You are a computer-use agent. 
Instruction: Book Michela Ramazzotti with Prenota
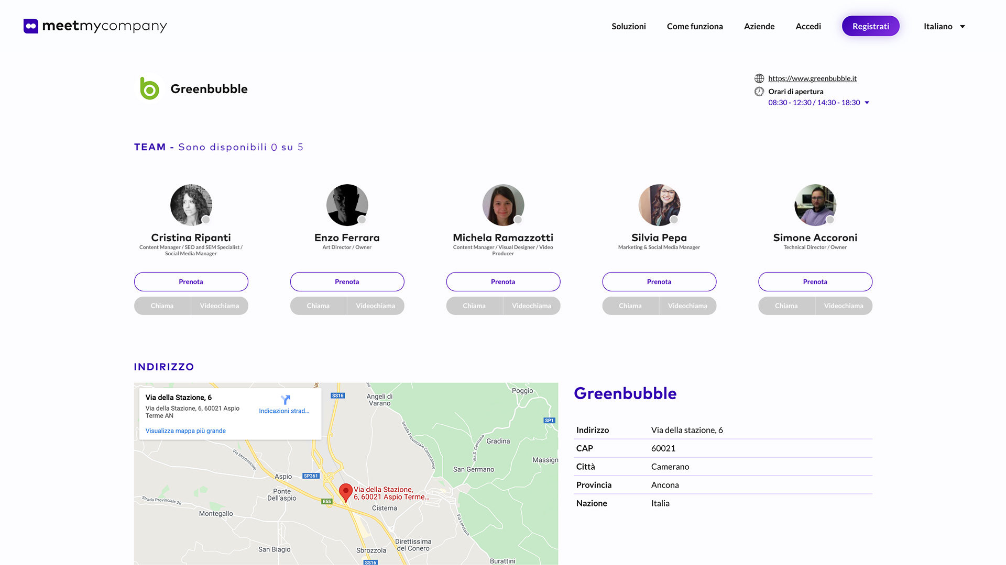tap(504, 281)
